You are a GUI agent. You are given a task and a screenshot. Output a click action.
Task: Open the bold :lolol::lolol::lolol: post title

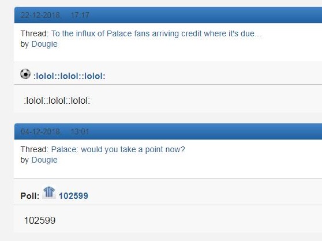click(x=69, y=76)
